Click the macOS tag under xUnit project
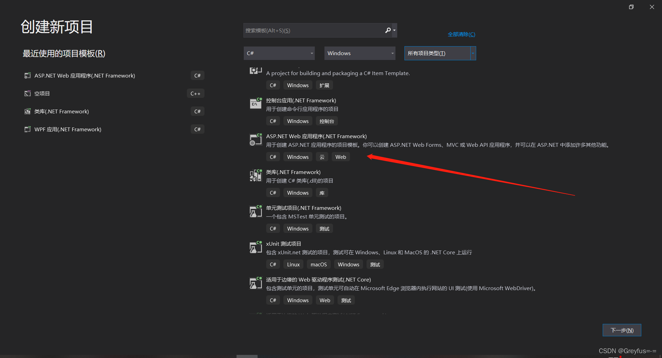The width and height of the screenshot is (662, 358). click(319, 264)
